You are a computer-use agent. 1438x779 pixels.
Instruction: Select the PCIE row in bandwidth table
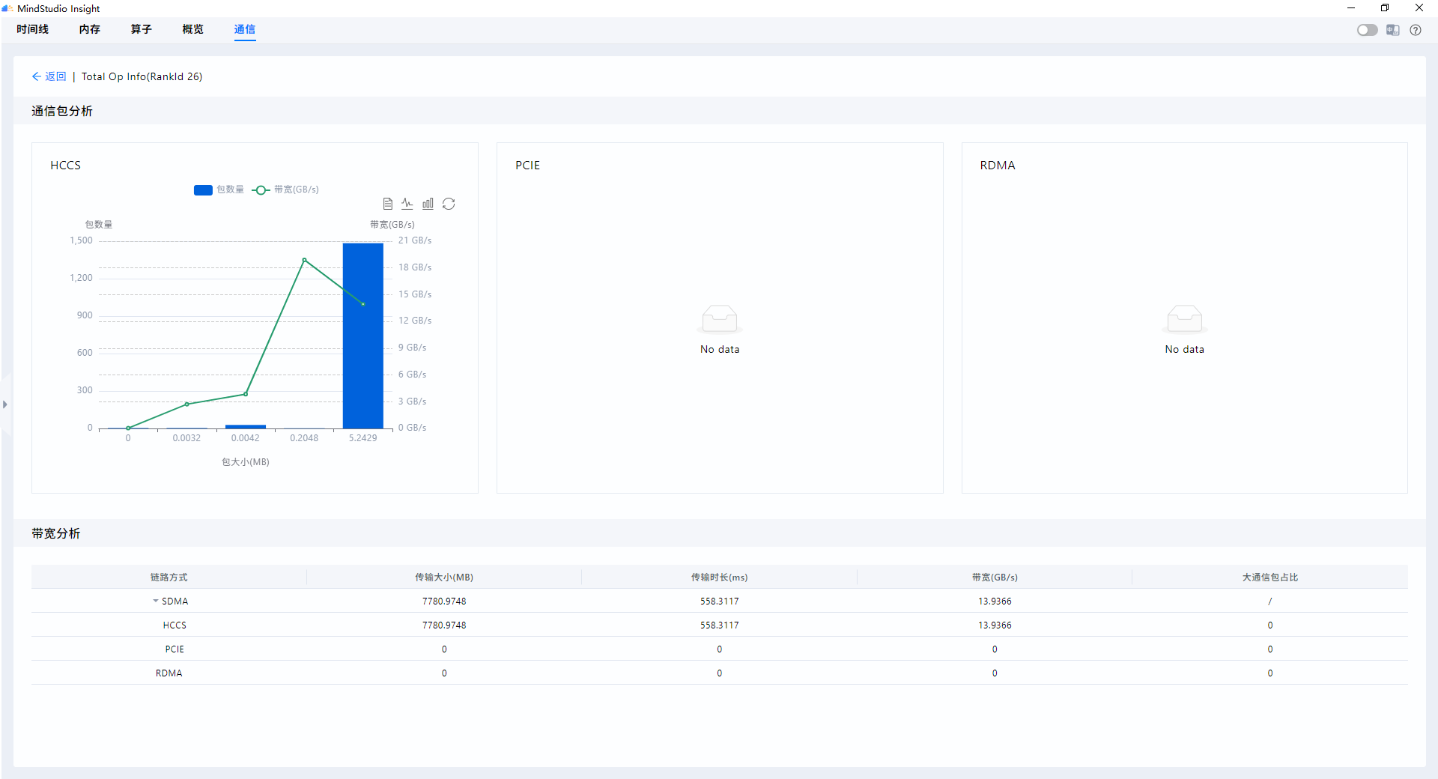(x=719, y=649)
